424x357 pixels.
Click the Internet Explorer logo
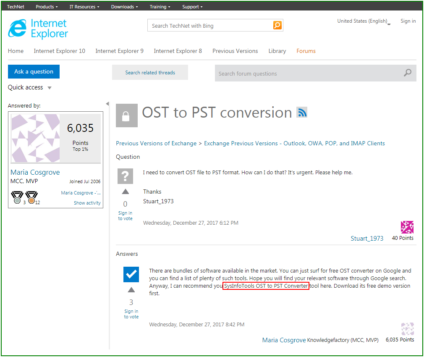[38, 29]
